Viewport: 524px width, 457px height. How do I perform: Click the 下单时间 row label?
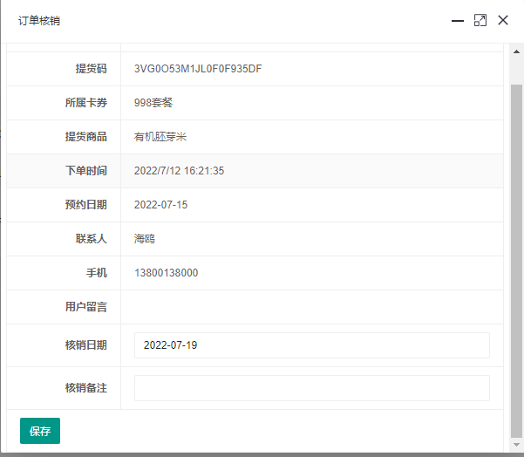click(85, 171)
